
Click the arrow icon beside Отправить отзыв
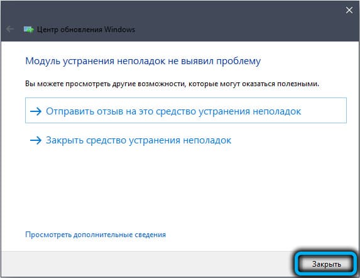(36, 111)
